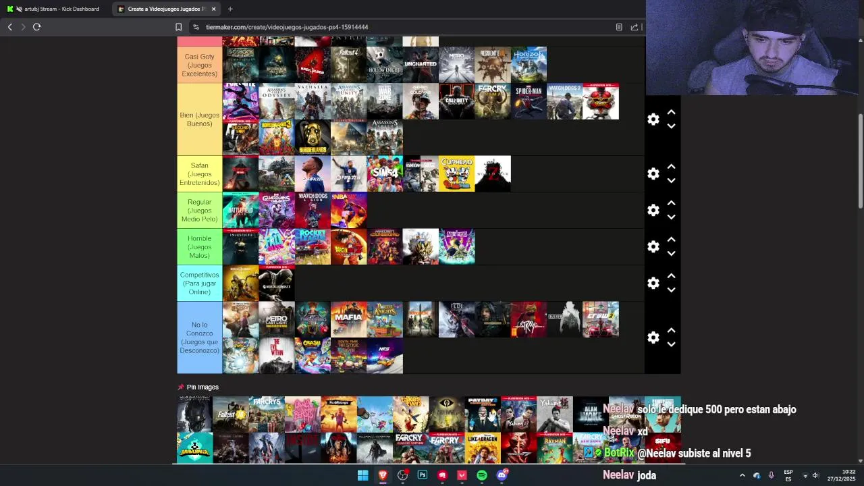
Task: Open settings gear for No lo Conozco tier
Action: coord(653,337)
